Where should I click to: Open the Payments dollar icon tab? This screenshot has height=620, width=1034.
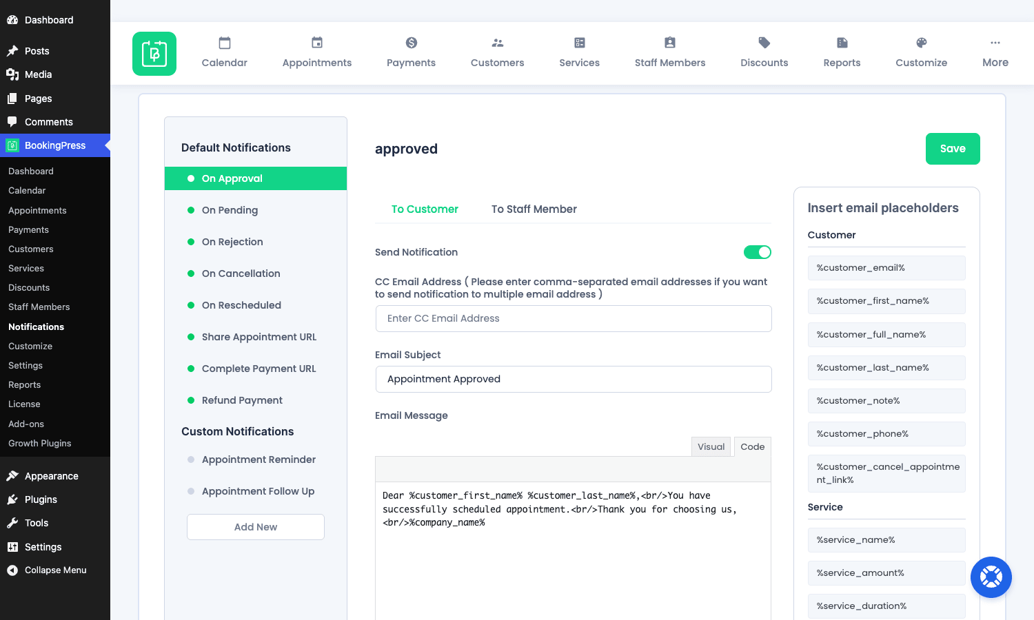412,43
